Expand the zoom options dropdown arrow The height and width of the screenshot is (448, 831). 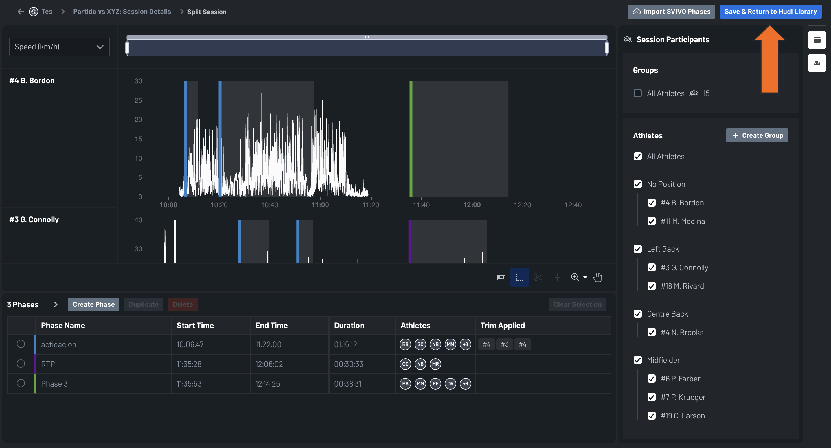[585, 278]
